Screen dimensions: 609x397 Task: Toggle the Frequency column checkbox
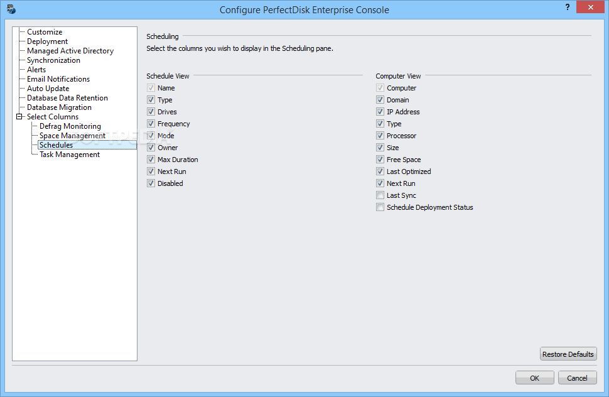click(151, 124)
